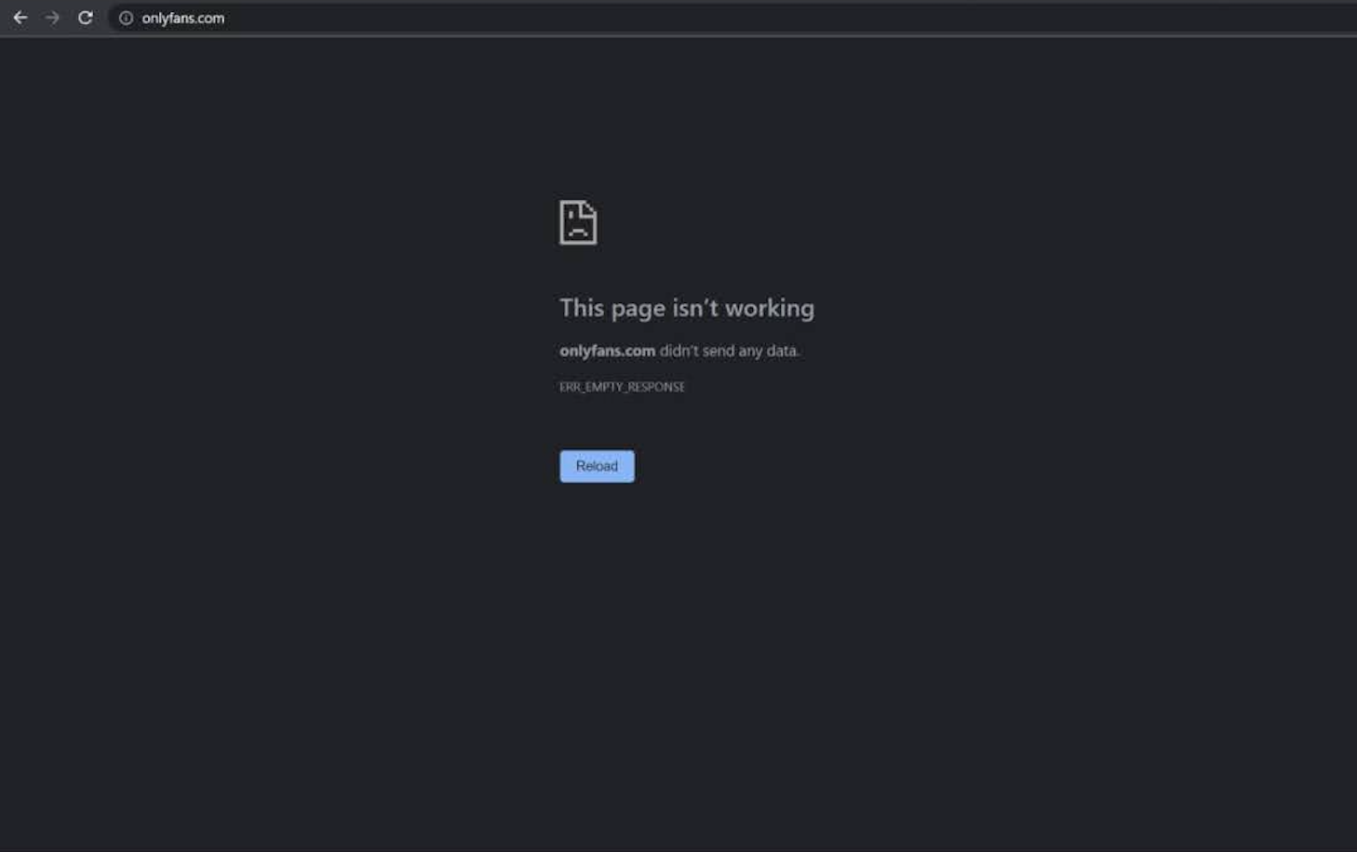Click the "This page isn't working" heading
The height and width of the screenshot is (852, 1357).
687,308
